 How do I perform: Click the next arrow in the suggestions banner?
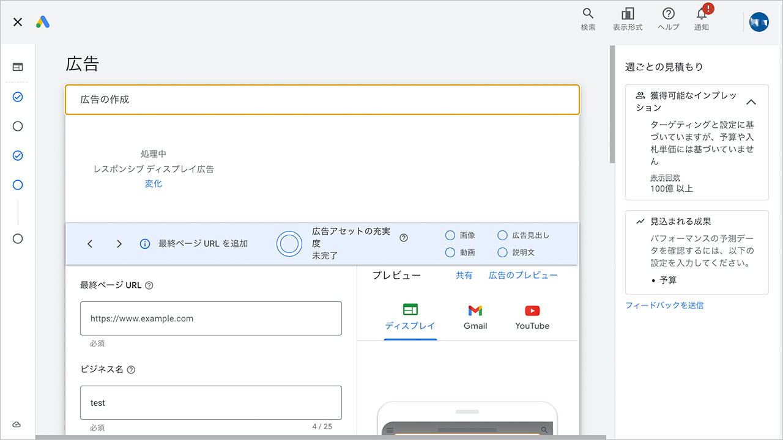pyautogui.click(x=119, y=243)
